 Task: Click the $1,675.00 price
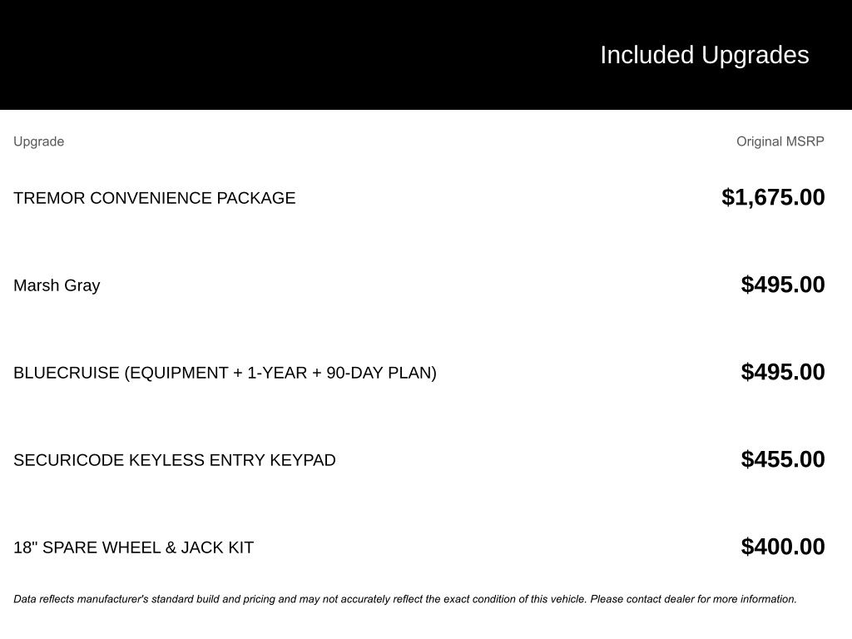click(773, 197)
